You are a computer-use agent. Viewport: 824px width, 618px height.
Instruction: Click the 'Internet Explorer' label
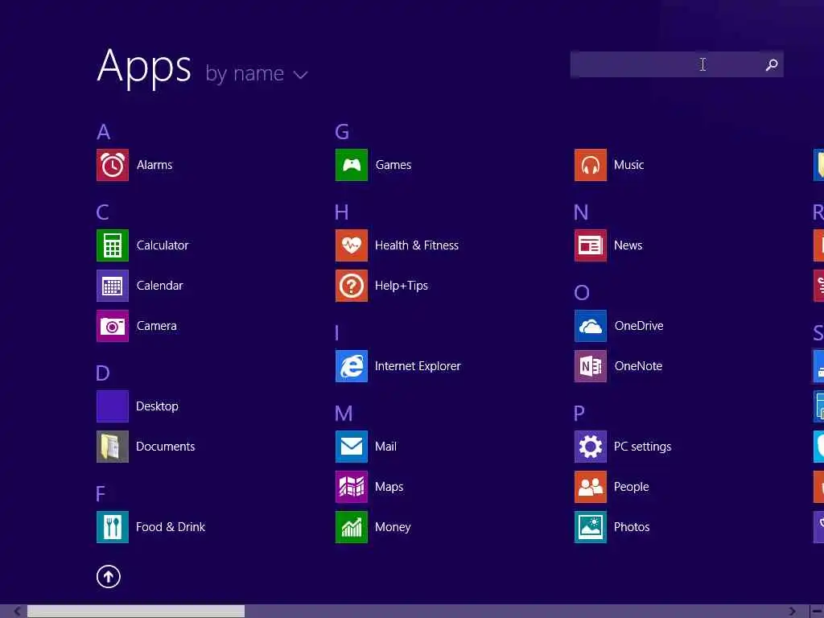418,366
